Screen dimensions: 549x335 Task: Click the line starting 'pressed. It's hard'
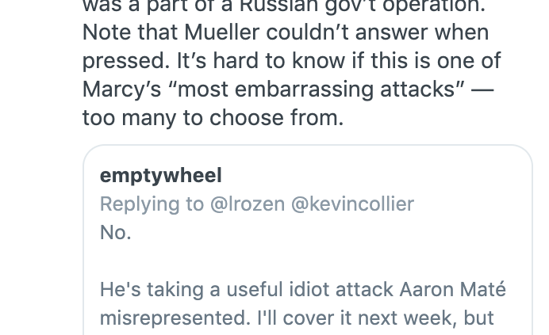click(292, 61)
